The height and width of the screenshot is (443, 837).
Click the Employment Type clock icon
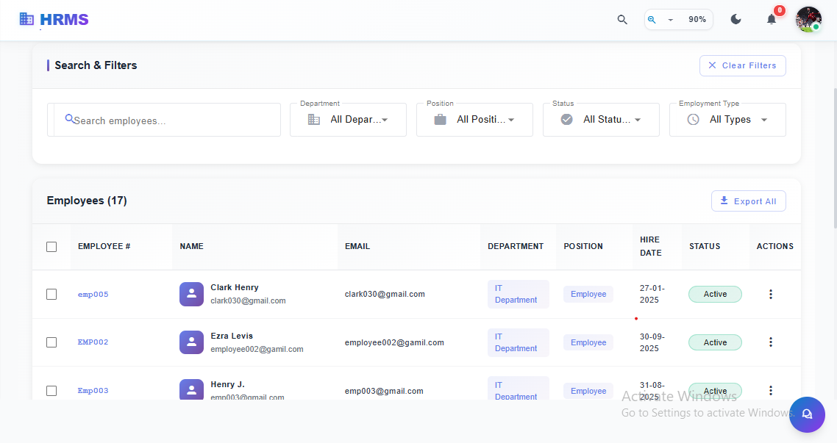pyautogui.click(x=693, y=120)
